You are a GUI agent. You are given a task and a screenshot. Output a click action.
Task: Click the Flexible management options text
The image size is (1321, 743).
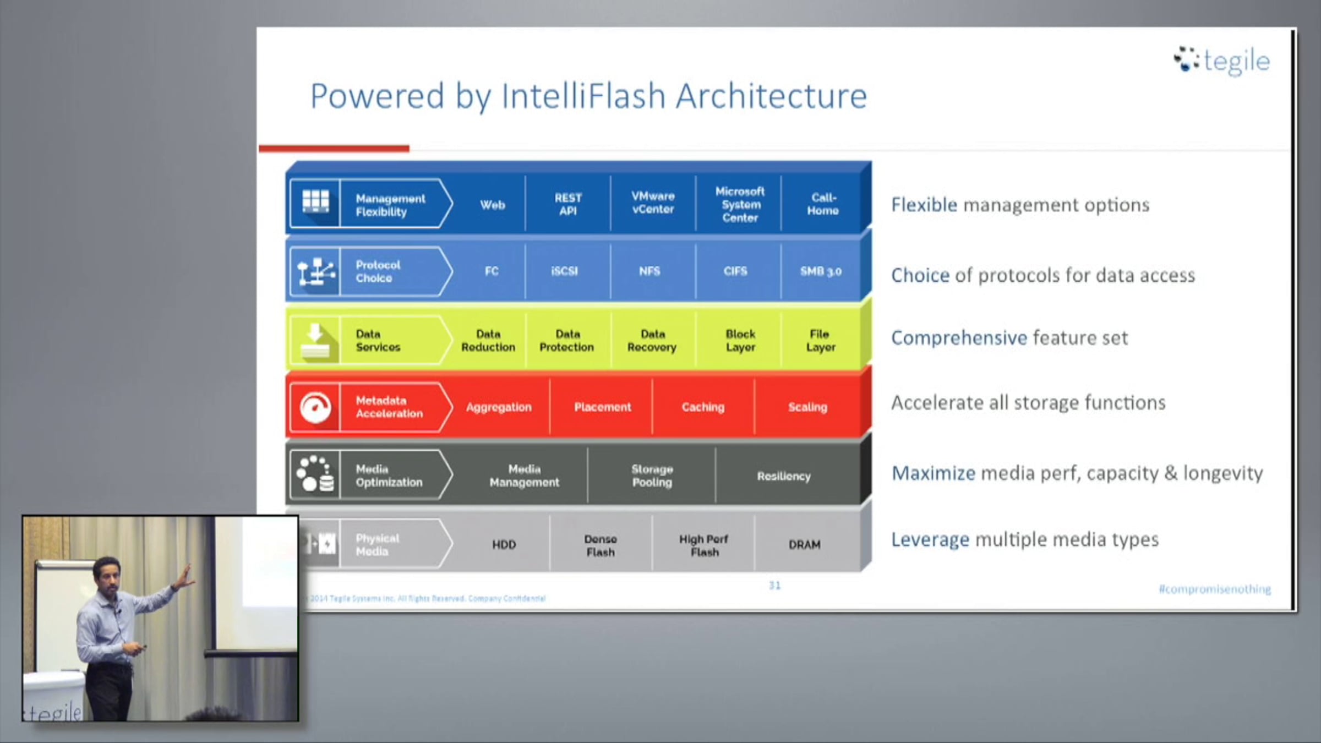click(x=1020, y=205)
